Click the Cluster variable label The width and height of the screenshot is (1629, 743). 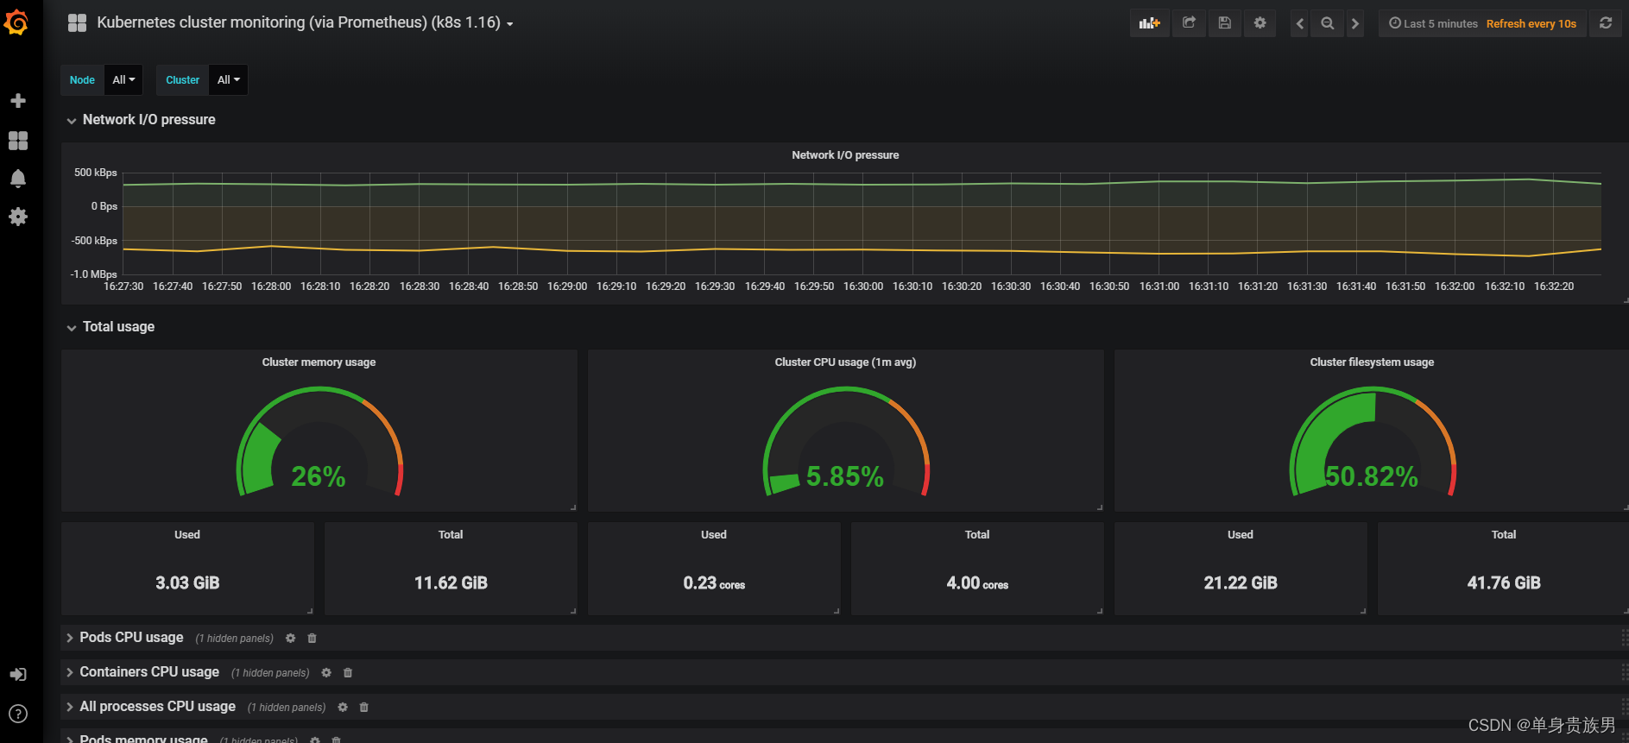[182, 79]
